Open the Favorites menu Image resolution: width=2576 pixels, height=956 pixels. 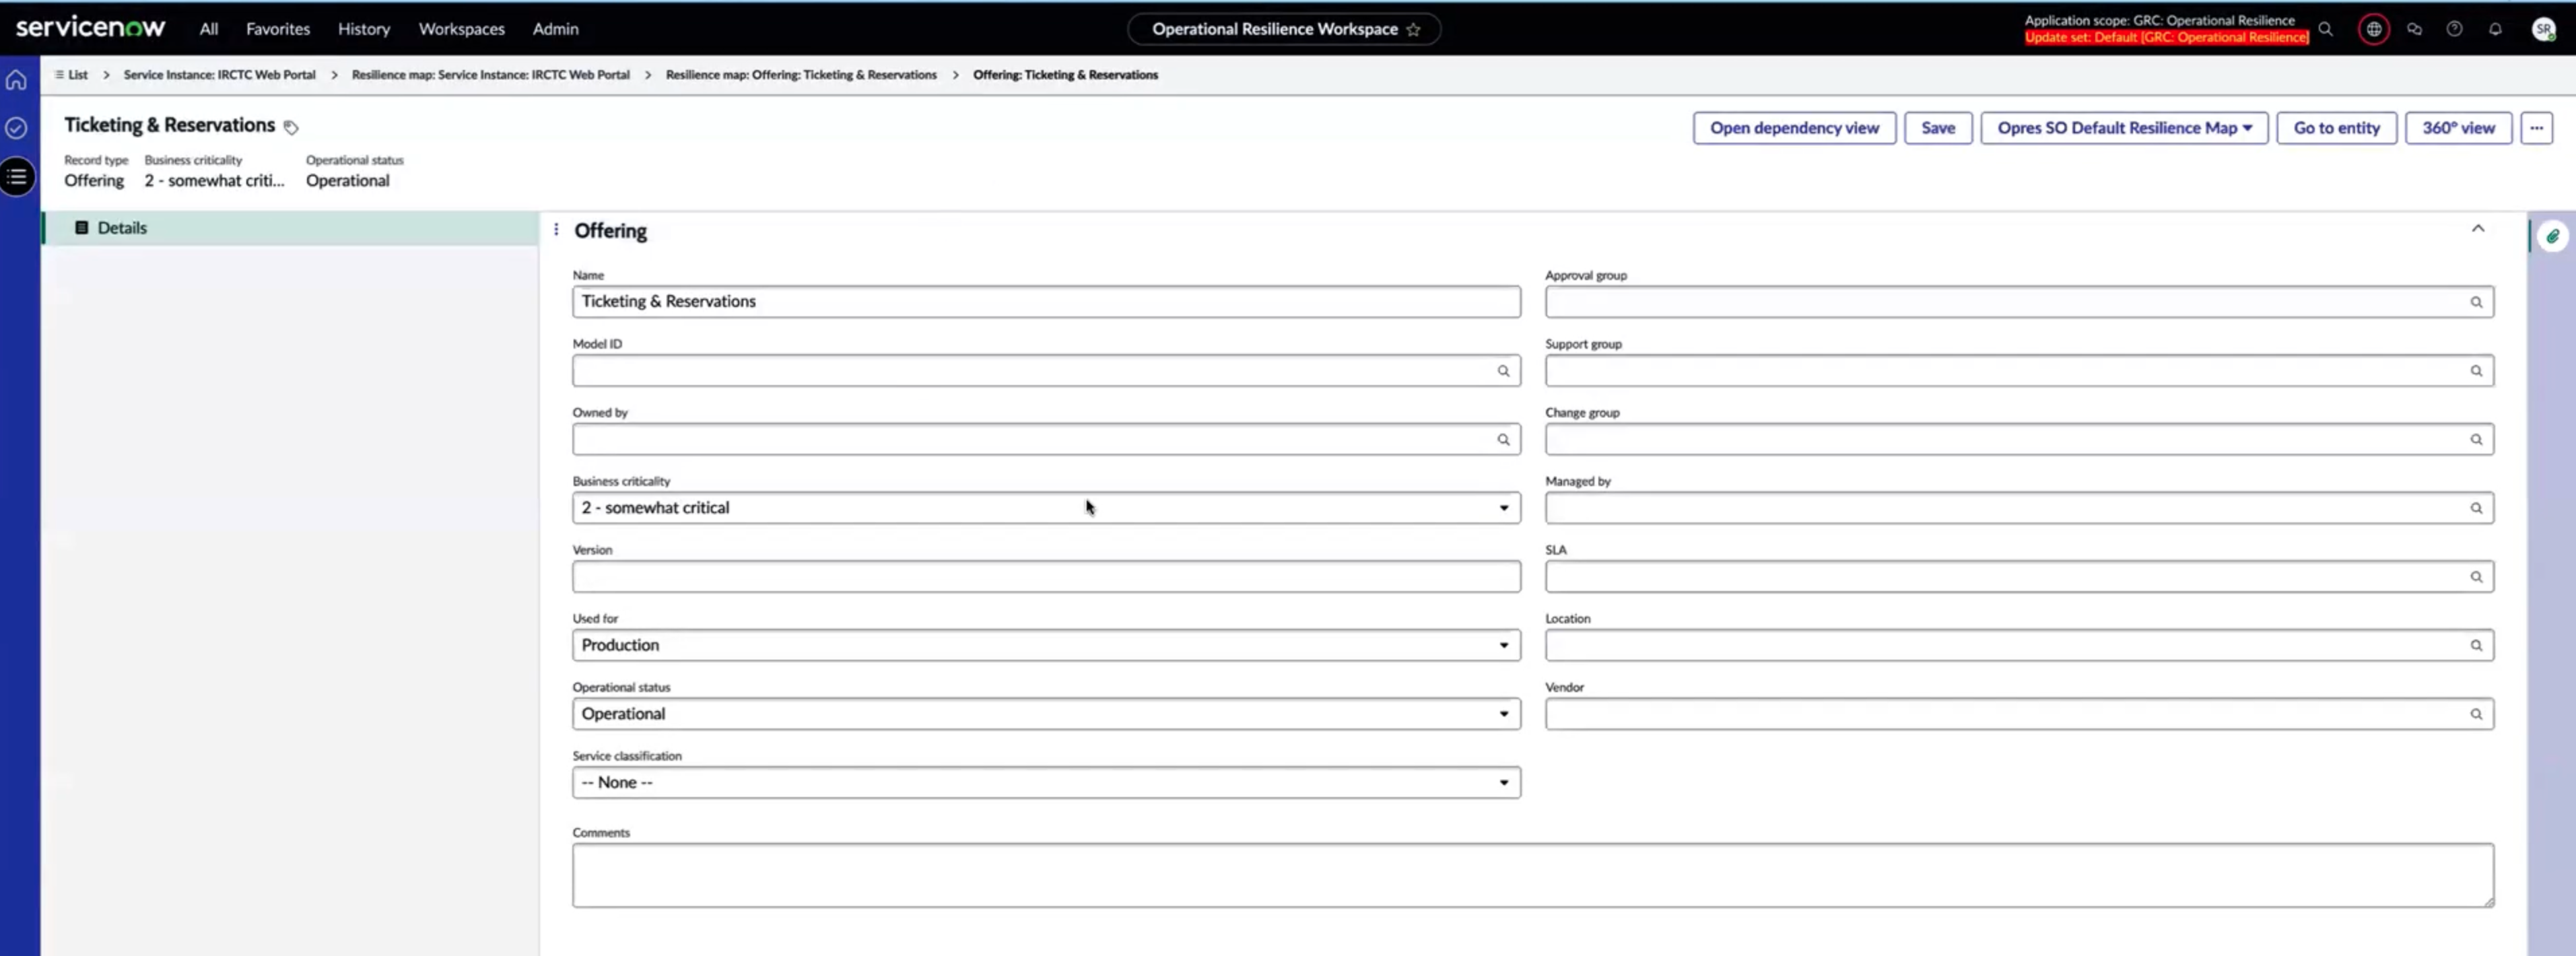coord(278,29)
